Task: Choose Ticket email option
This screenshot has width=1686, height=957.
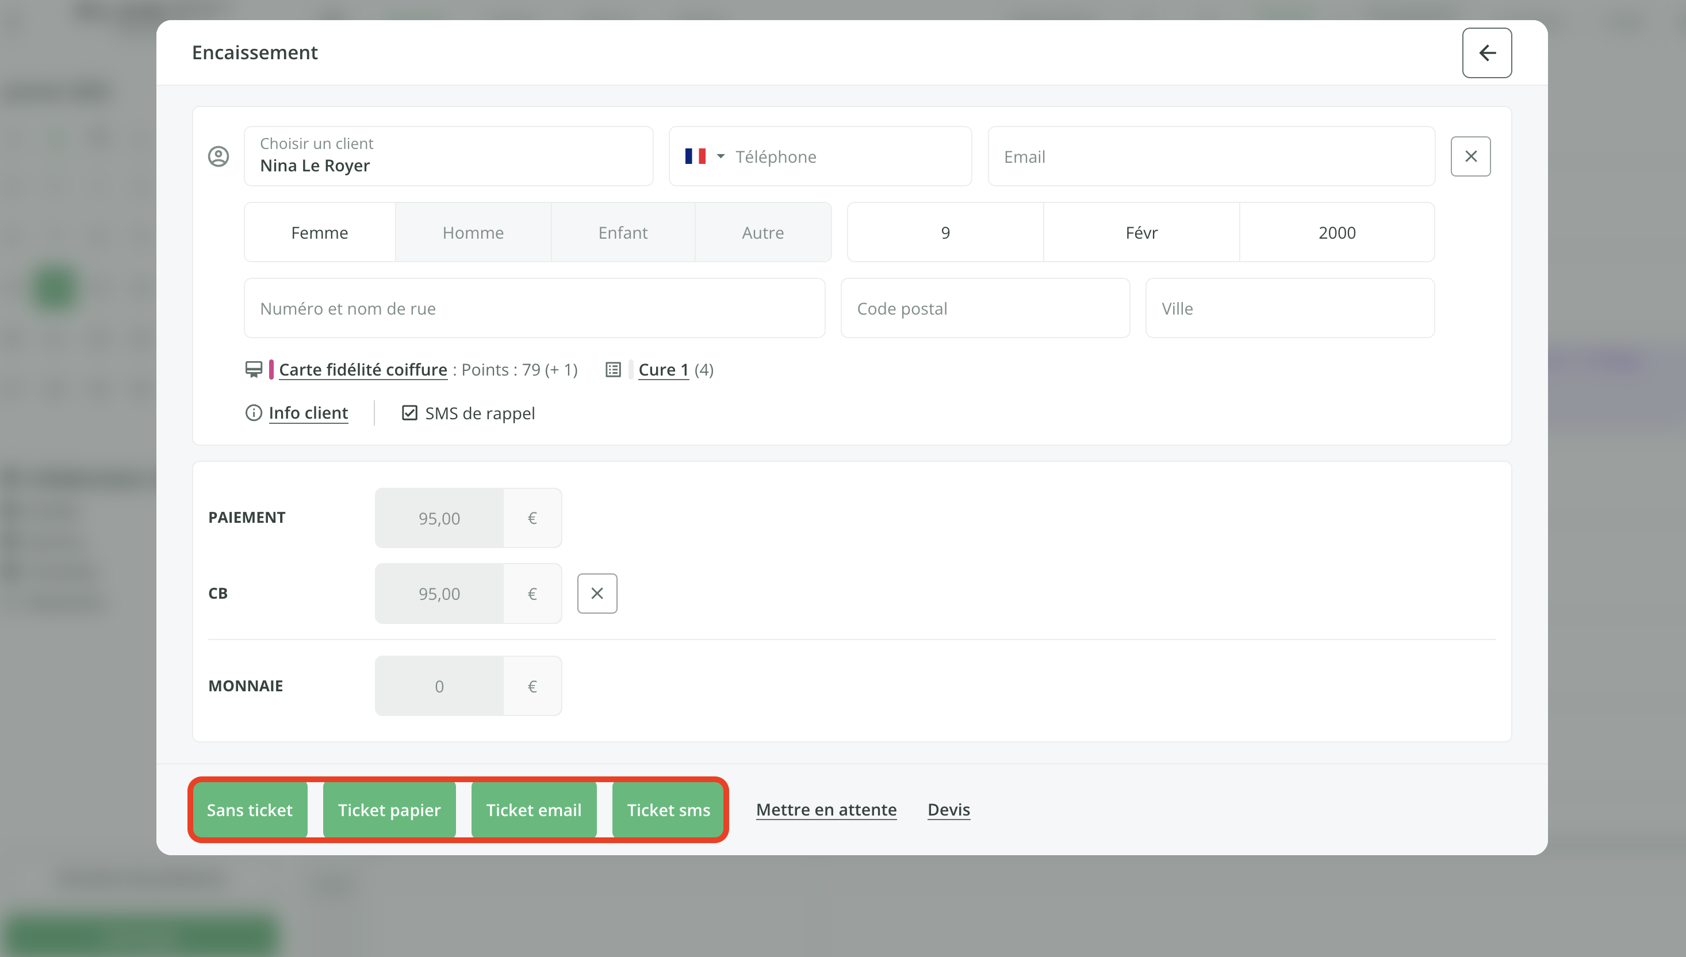Action: click(534, 810)
